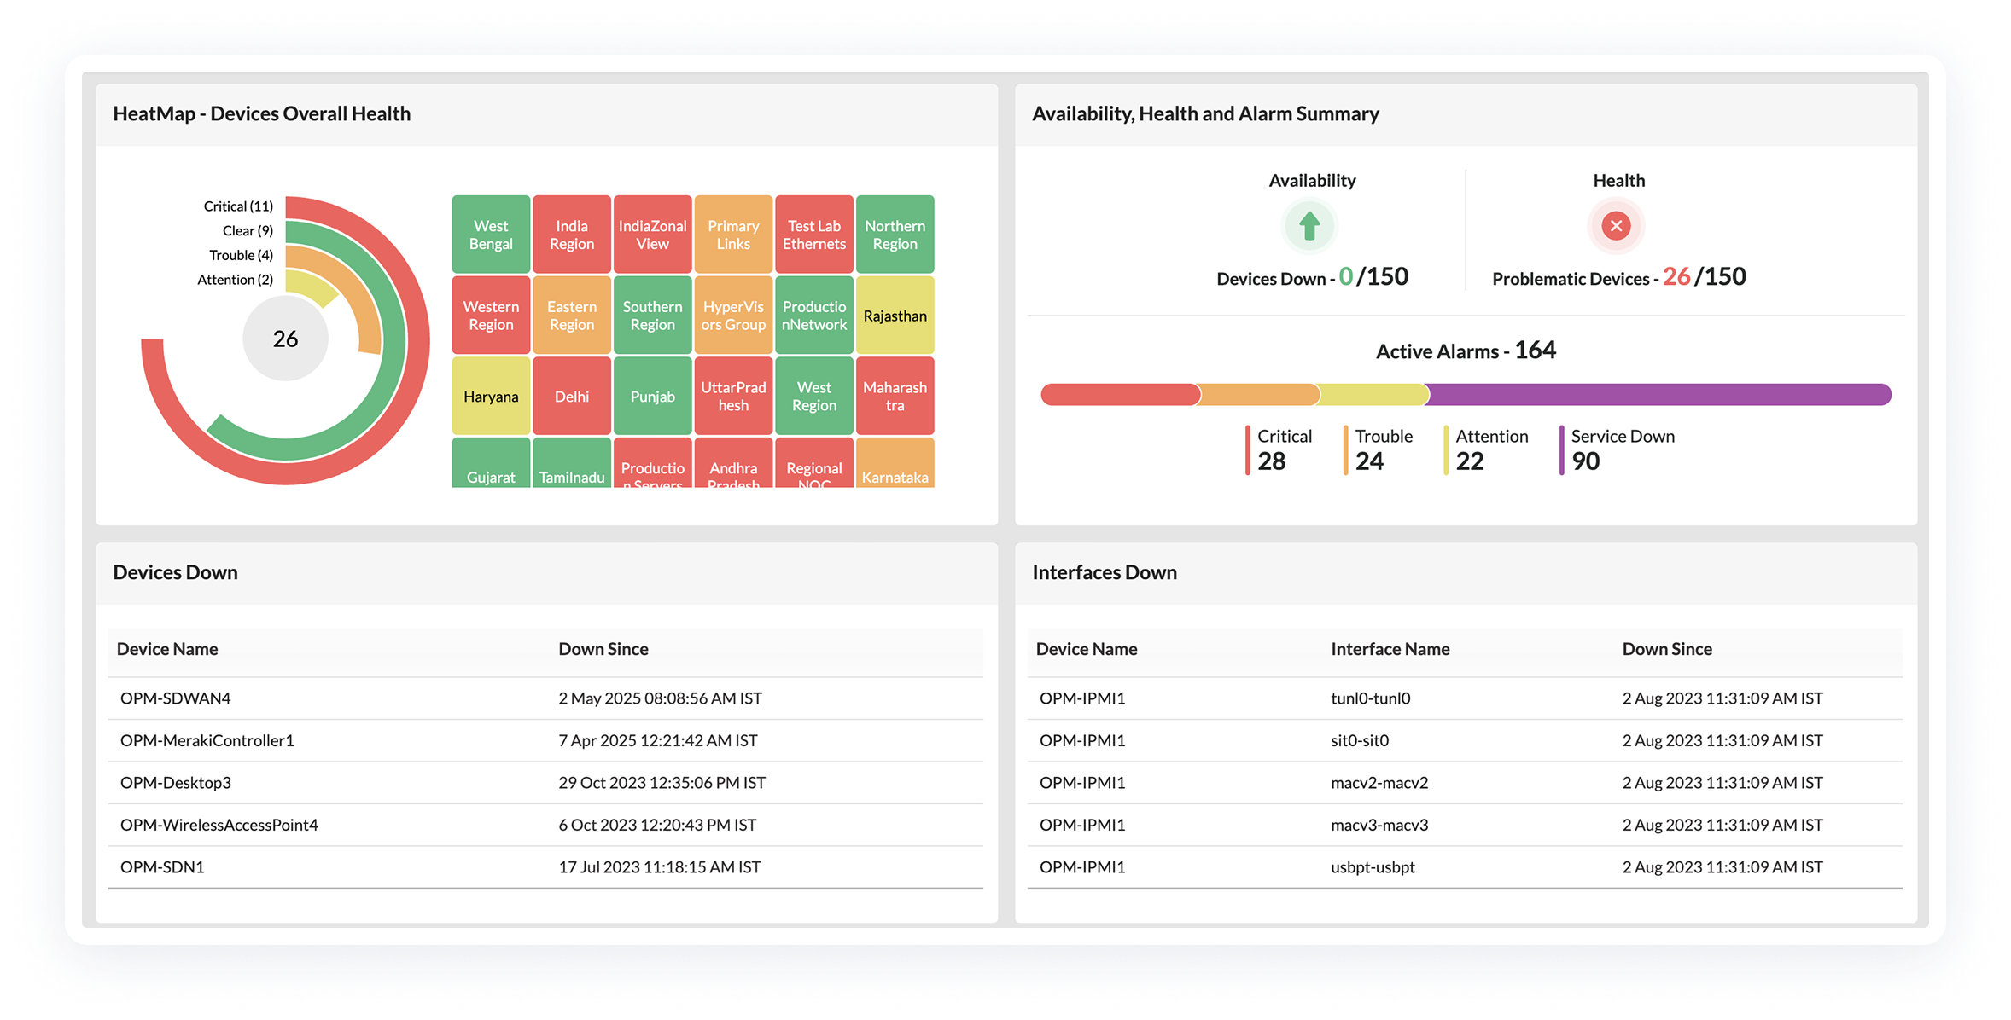Open the Primary Links heatmap tile

pyautogui.click(x=733, y=235)
